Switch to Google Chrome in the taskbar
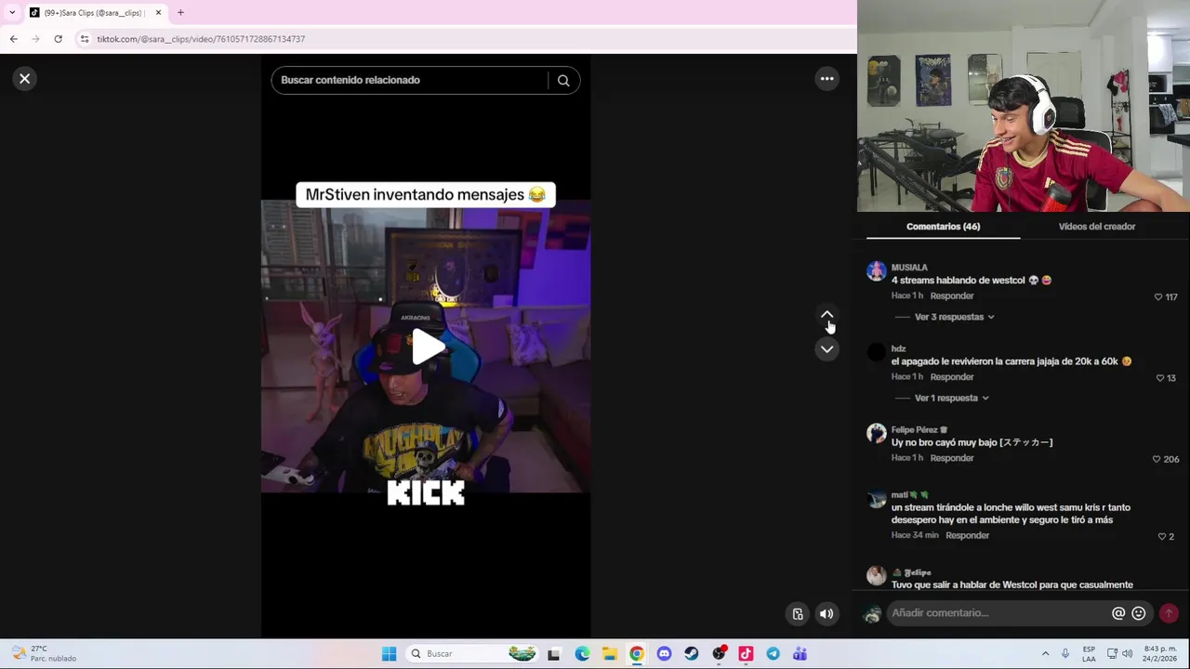Screen dimensions: 1190x669 [637, 654]
